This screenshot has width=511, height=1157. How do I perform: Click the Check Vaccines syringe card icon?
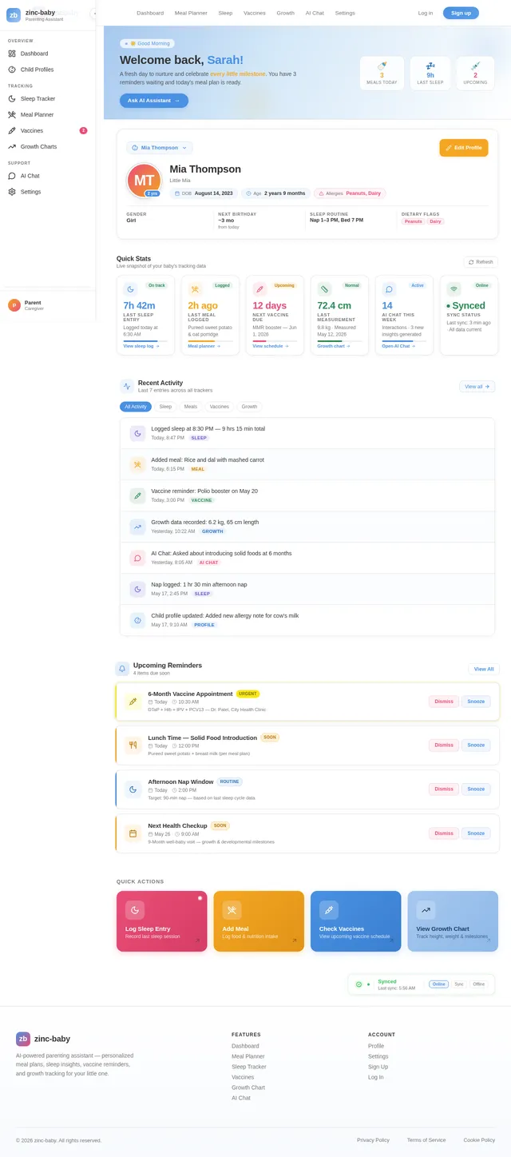[x=329, y=910]
